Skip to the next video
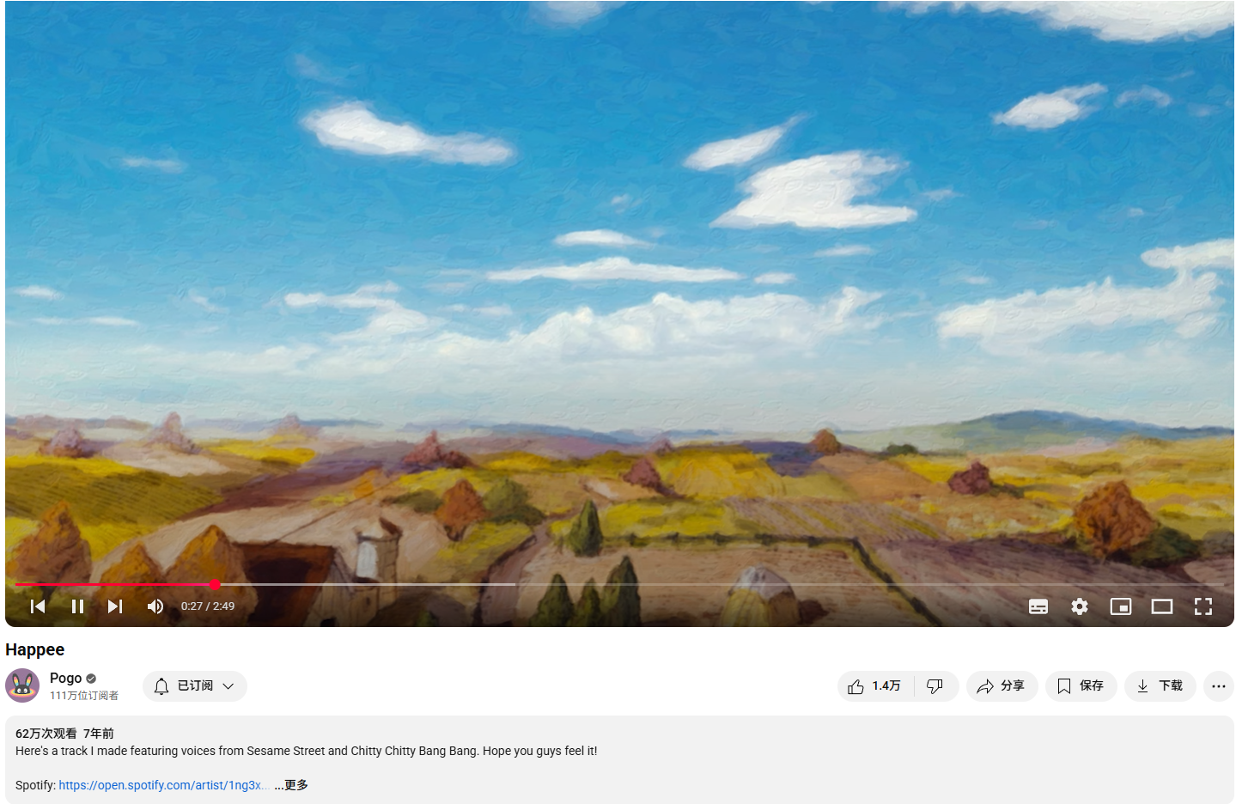 pyautogui.click(x=115, y=606)
